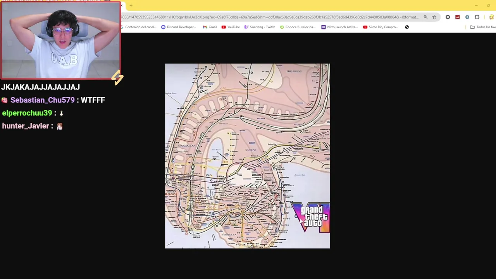Open the Soarinng - Twitch bookmark

click(x=260, y=27)
